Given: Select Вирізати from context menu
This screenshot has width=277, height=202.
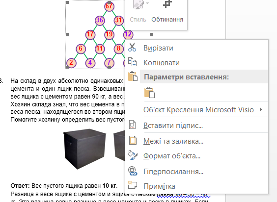Looking at the screenshot, I should (x=196, y=48).
